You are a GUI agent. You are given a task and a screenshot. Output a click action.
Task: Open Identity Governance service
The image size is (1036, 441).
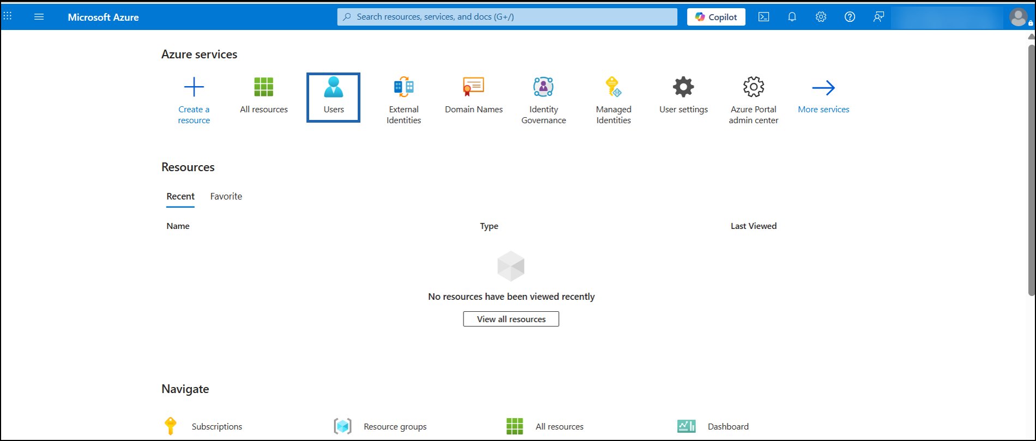[544, 87]
